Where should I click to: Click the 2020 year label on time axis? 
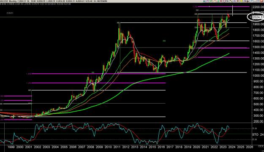pyautogui.click(x=196, y=147)
